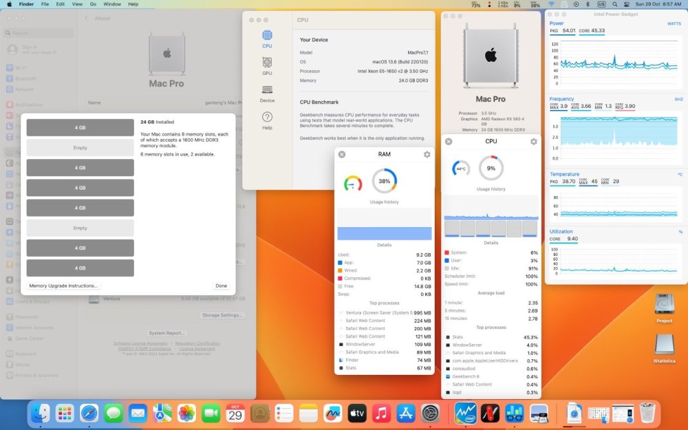Image resolution: width=688 pixels, height=430 pixels.
Task: Open the Window menu
Action: [x=112, y=4]
